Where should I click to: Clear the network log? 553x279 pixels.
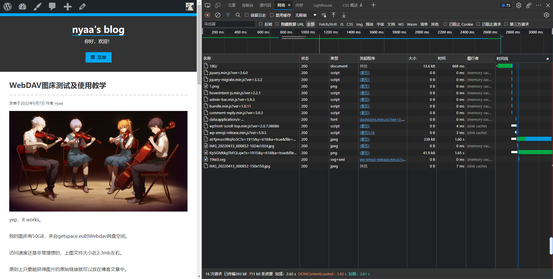click(218, 15)
